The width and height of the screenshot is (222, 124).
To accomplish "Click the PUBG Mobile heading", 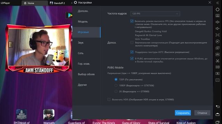I will (116, 68).
